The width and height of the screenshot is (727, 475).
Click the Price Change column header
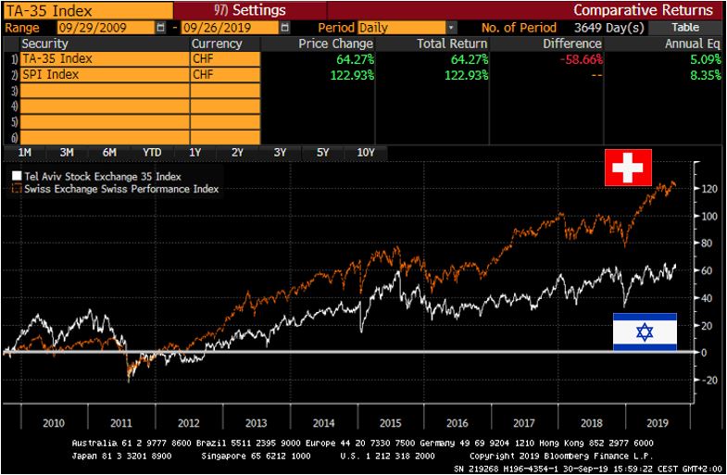[335, 44]
